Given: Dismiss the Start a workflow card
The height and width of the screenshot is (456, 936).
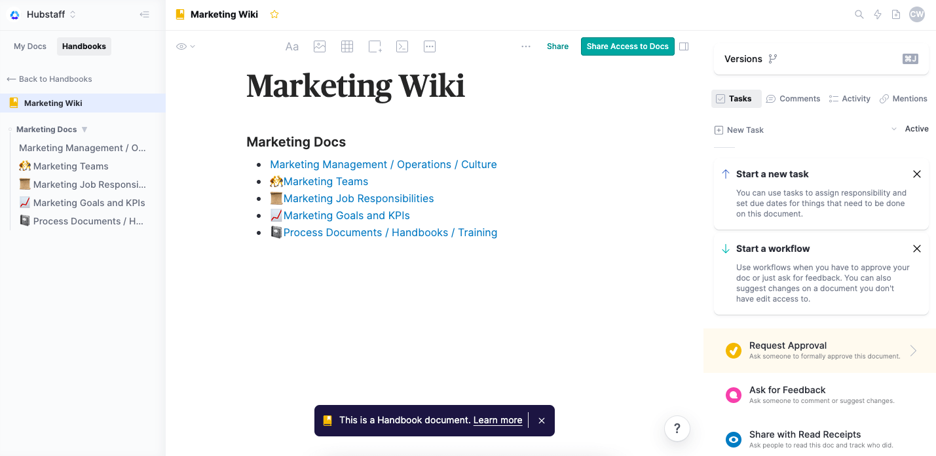Looking at the screenshot, I should [x=917, y=249].
